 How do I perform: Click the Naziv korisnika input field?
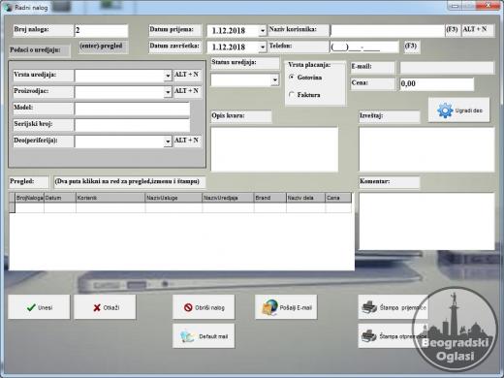pyautogui.click(x=388, y=31)
